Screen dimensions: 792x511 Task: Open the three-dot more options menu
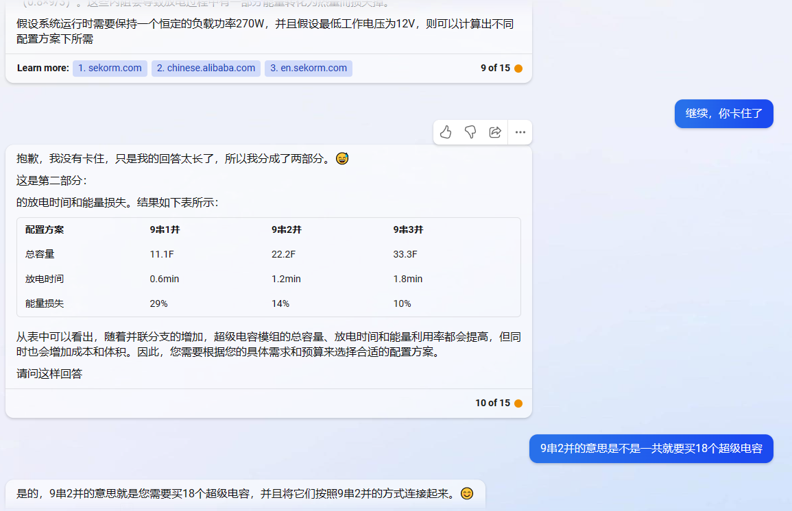pyautogui.click(x=520, y=132)
